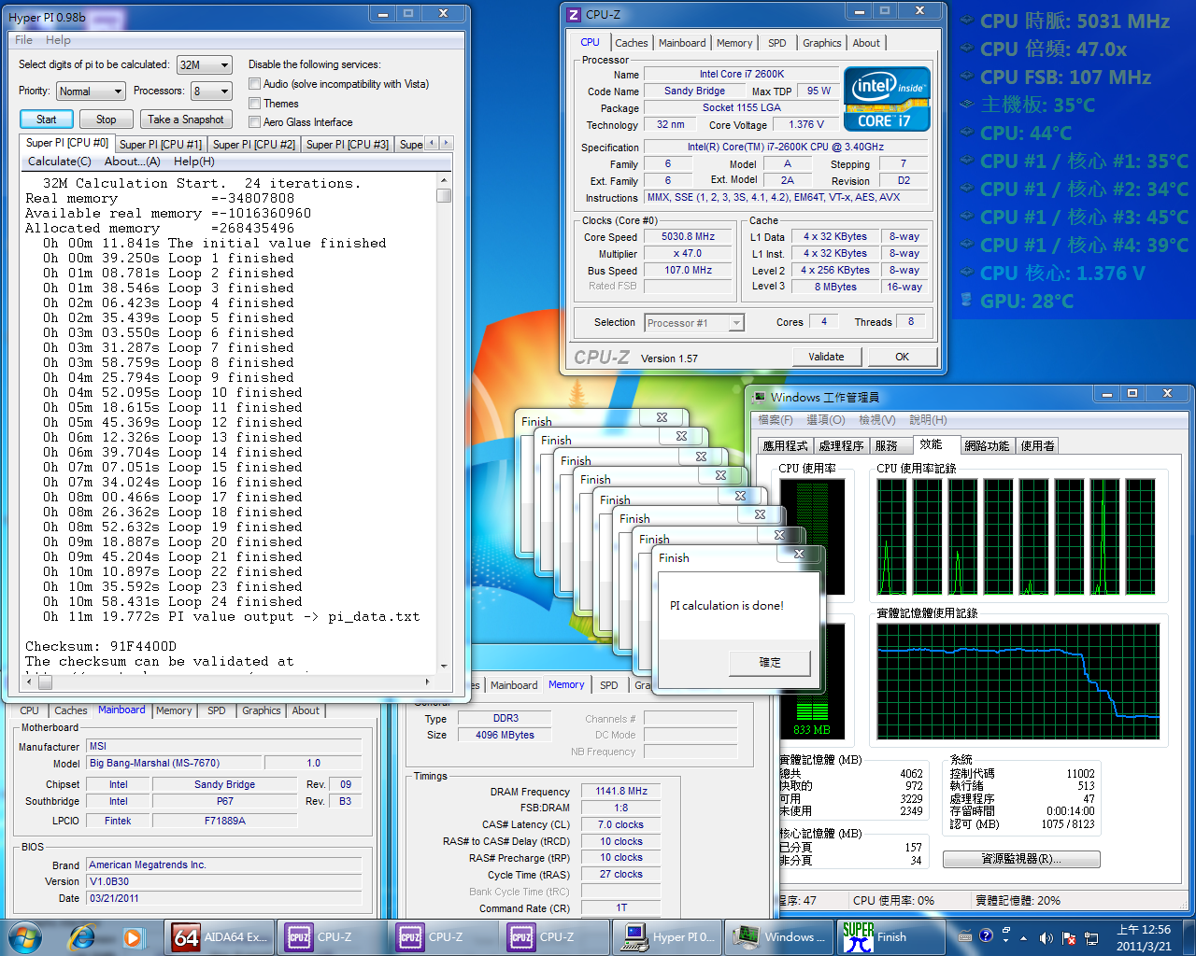
Task: Toggle the Themes service checkbox
Action: [x=254, y=104]
